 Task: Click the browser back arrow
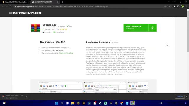[x=3, y=6]
